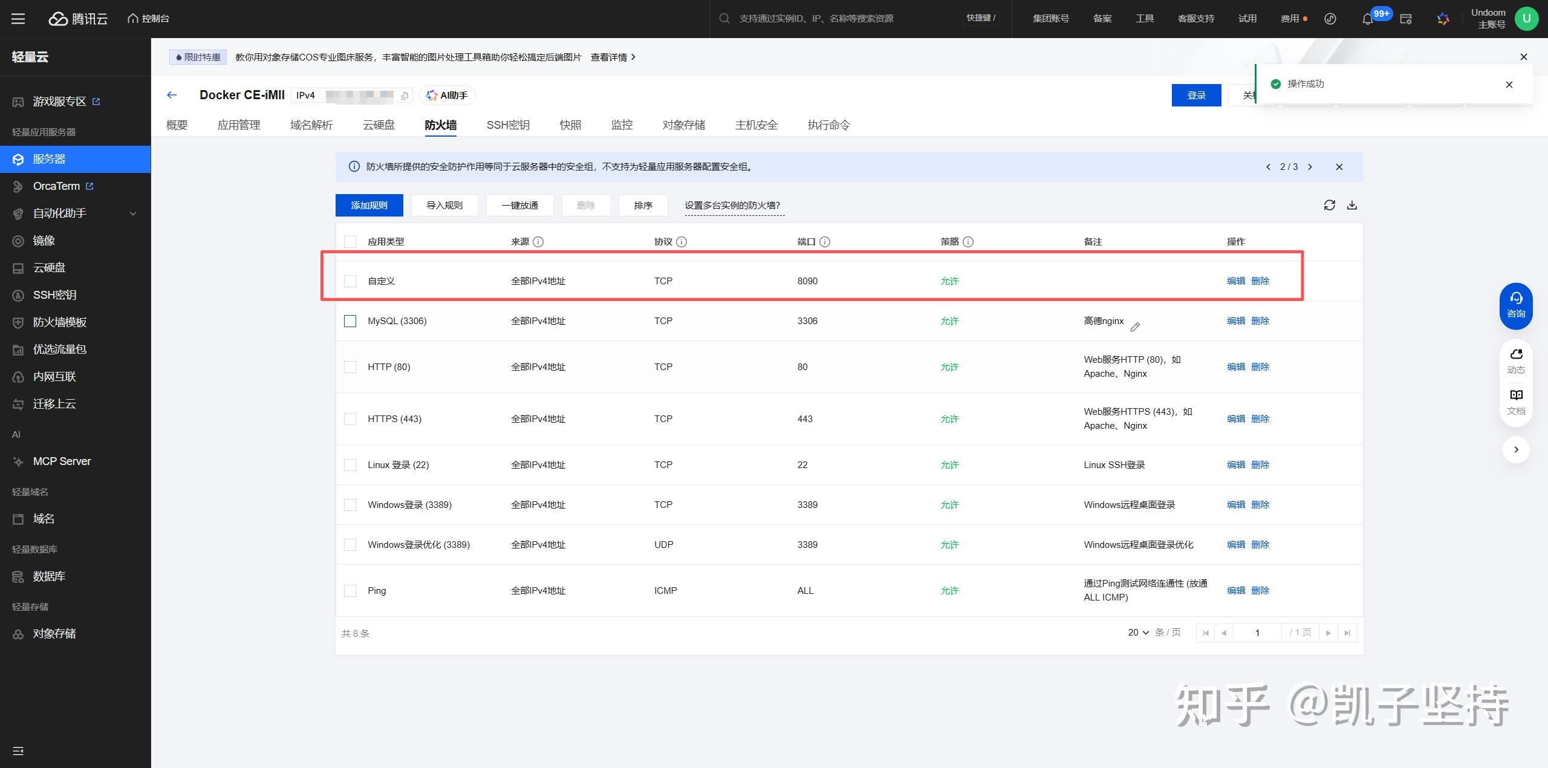Image resolution: width=1548 pixels, height=768 pixels.
Task: Switch to the SSH密钥 tab
Action: point(508,125)
